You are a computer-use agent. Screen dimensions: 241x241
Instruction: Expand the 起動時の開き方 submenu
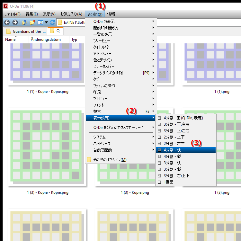click(121, 28)
